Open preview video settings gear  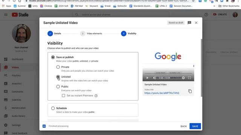(x=183, y=78)
